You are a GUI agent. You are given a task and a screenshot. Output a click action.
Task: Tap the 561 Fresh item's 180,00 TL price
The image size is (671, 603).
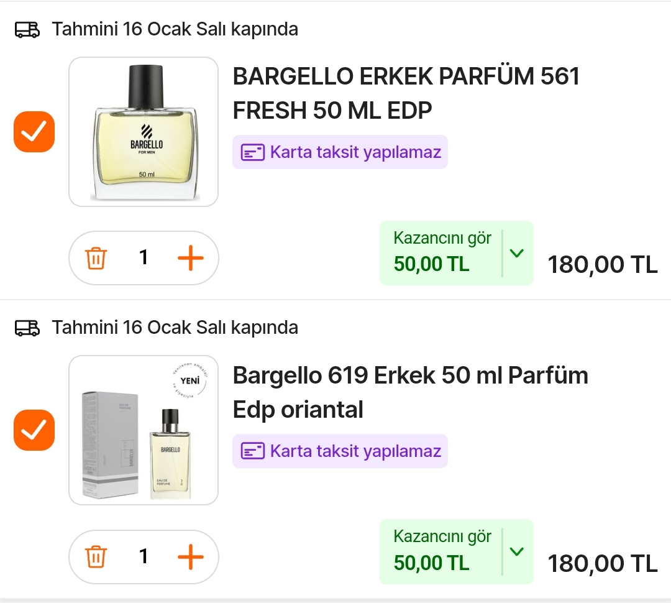(x=602, y=265)
